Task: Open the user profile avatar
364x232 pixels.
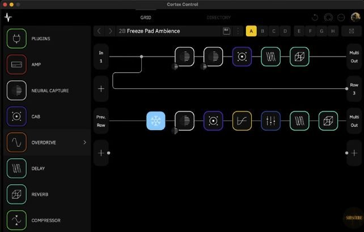Action: pyautogui.click(x=355, y=18)
